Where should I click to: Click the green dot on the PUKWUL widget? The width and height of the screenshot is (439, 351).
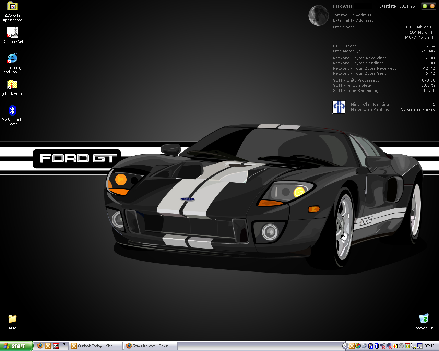pyautogui.click(x=425, y=6)
